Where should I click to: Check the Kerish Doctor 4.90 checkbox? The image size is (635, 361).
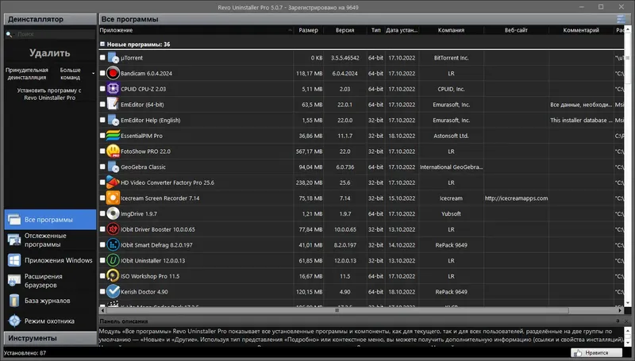pyautogui.click(x=102, y=291)
